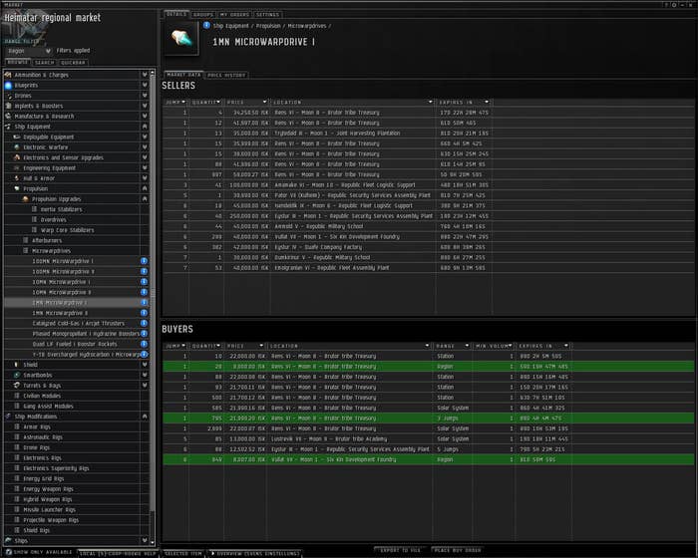This screenshot has height=558, width=698.
Task: Switch to the Groups tab
Action: coord(203,15)
